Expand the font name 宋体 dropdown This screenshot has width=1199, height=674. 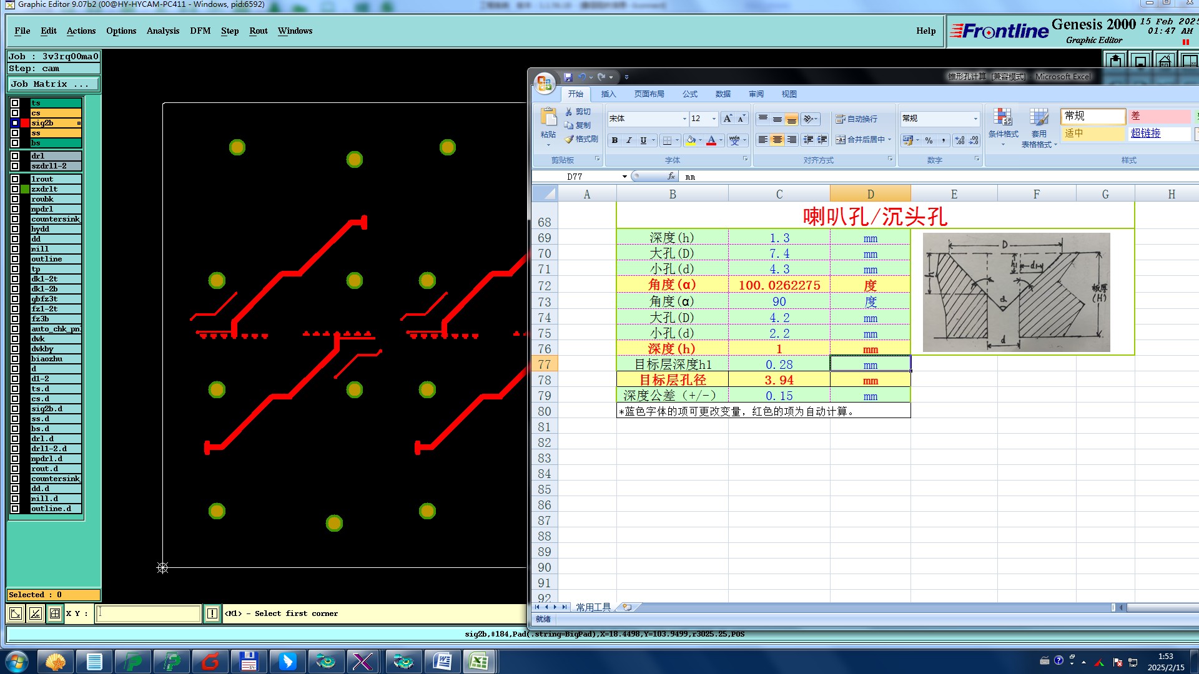coord(684,119)
